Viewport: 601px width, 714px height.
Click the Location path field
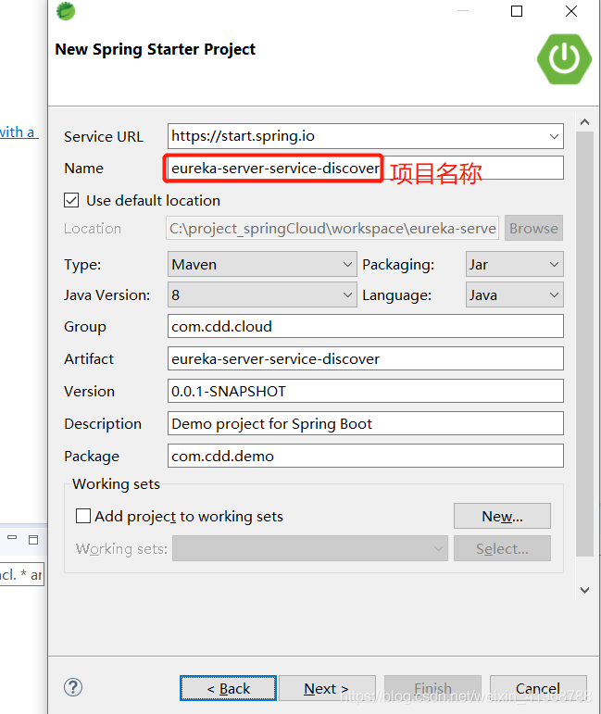point(332,228)
